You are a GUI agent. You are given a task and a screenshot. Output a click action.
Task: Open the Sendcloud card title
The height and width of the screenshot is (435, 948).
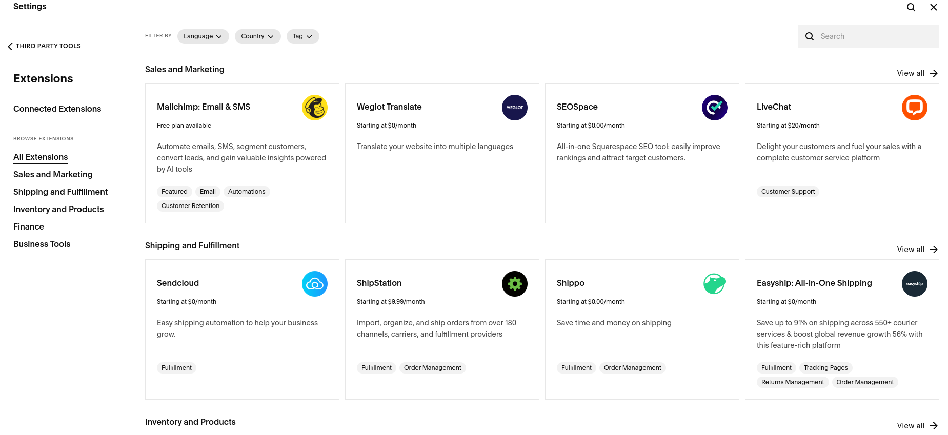[178, 283]
